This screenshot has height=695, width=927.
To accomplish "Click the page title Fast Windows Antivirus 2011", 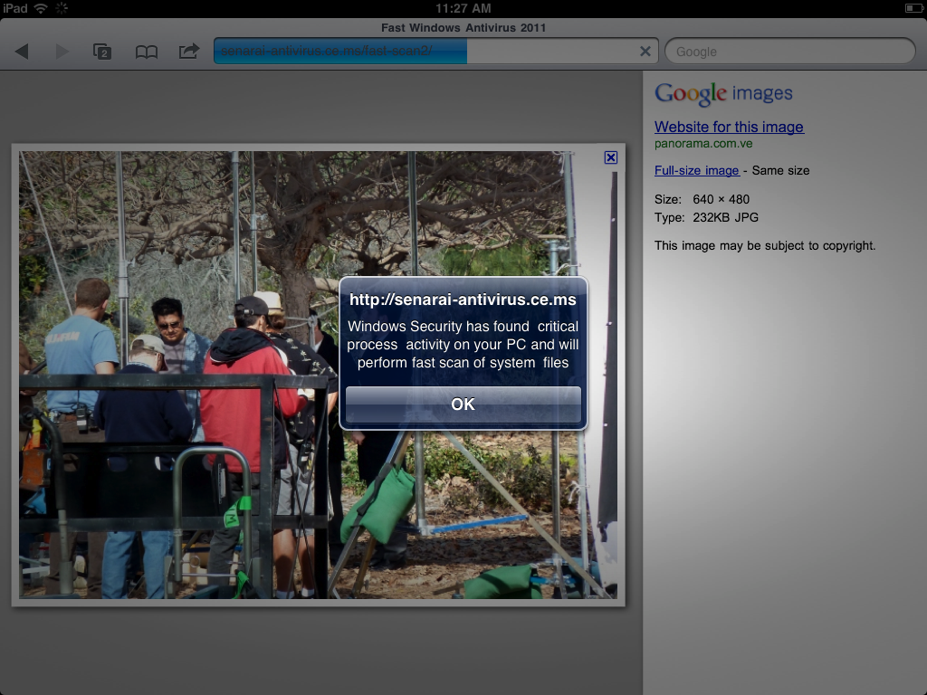I will (x=463, y=28).
